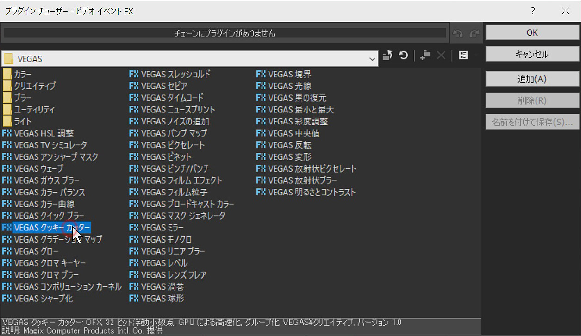Select VEGAS シャープ化
The width and height of the screenshot is (581, 336).
[x=37, y=299]
